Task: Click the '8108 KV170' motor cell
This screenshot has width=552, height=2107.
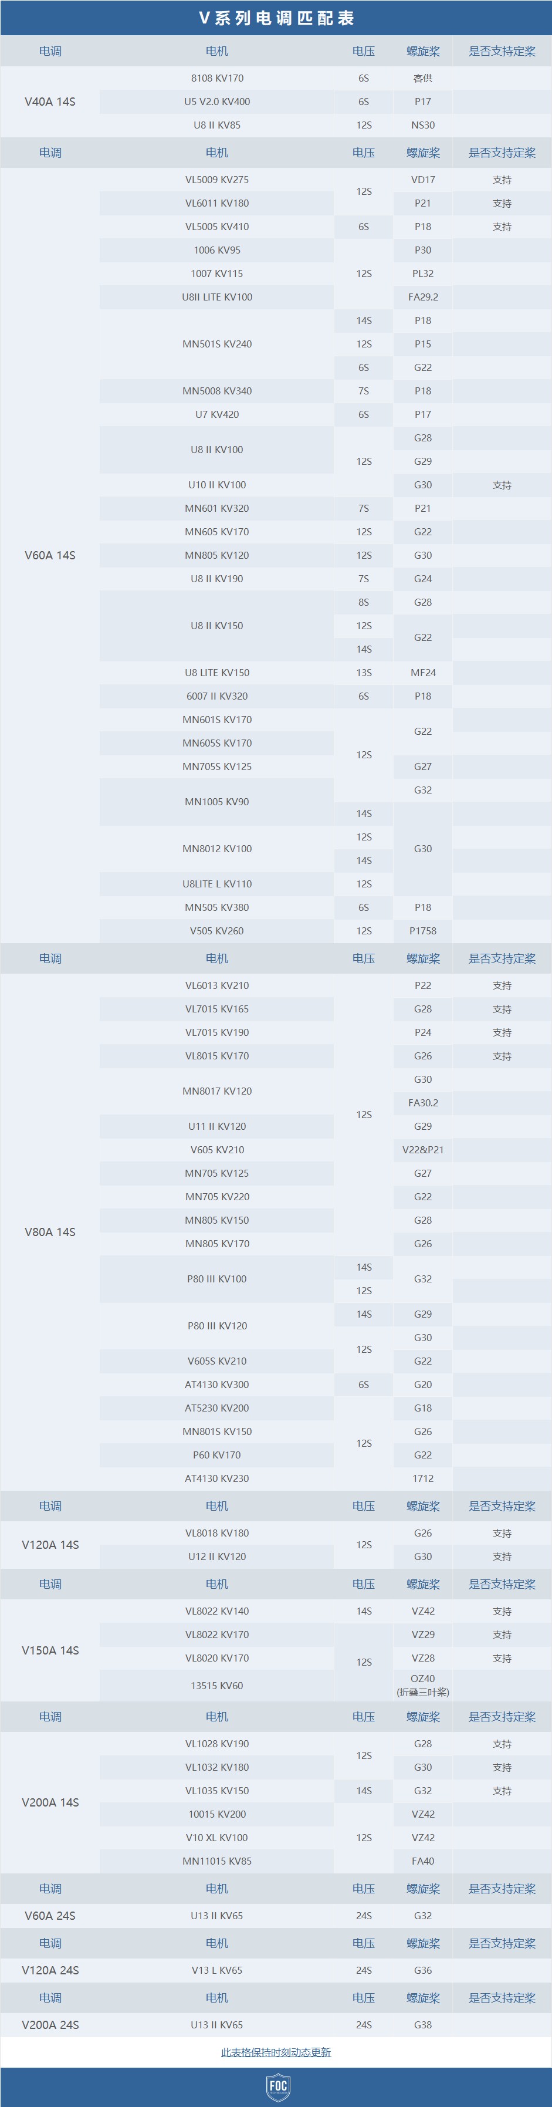Action: (x=216, y=79)
